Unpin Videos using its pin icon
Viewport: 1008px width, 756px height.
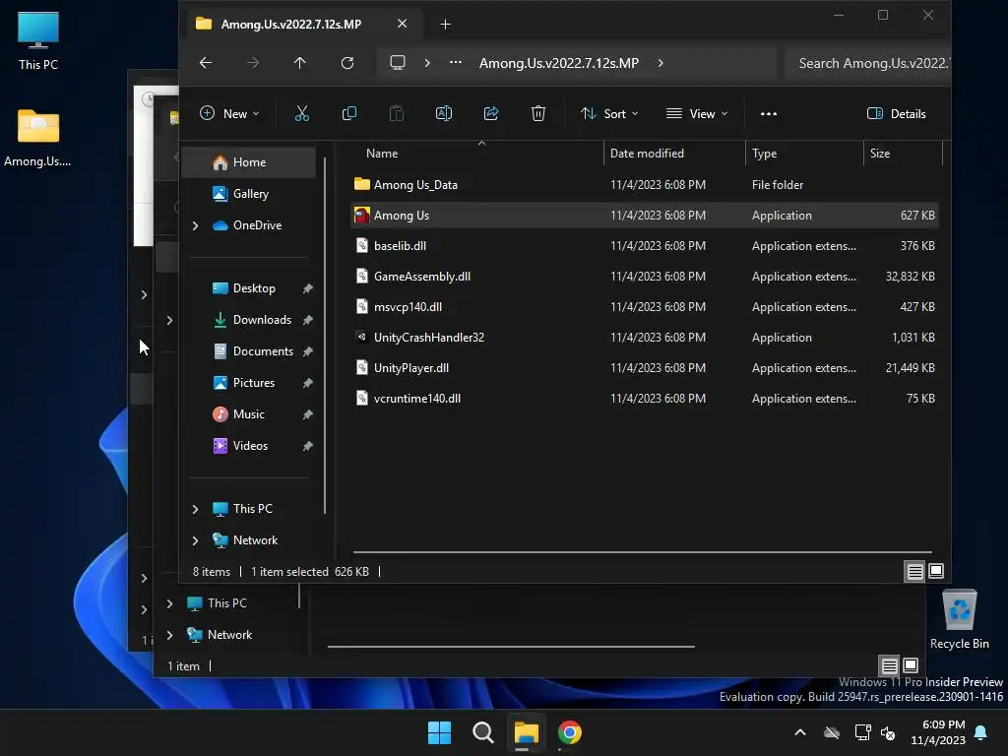pyautogui.click(x=308, y=446)
